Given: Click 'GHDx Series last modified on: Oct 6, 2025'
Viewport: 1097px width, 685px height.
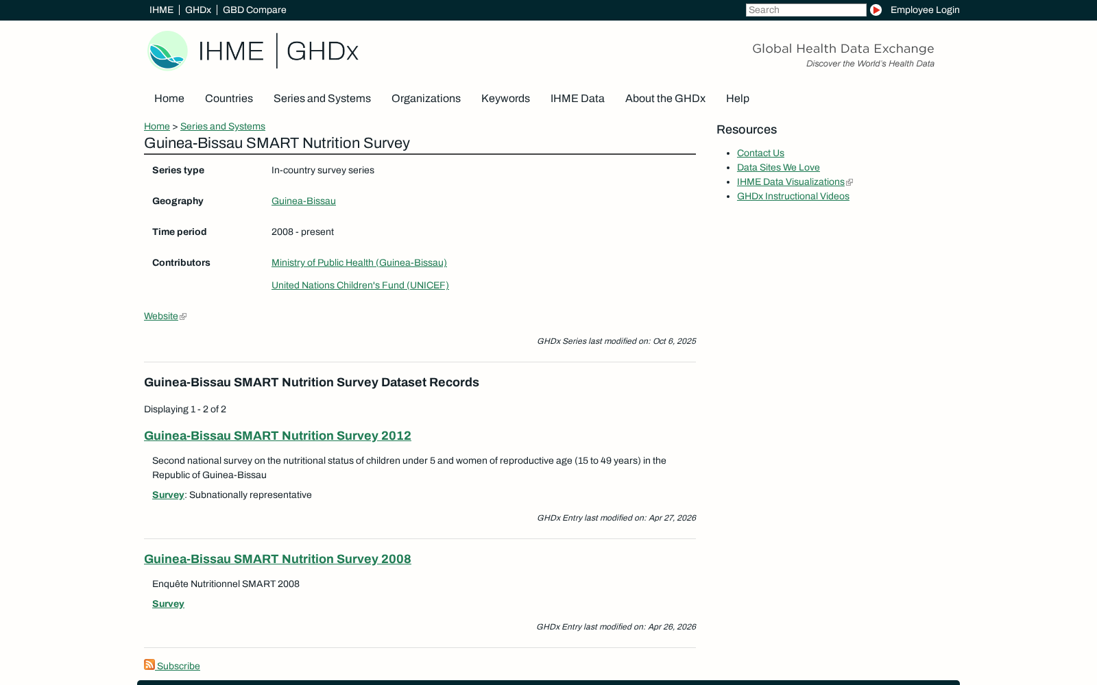Looking at the screenshot, I should (x=616, y=341).
